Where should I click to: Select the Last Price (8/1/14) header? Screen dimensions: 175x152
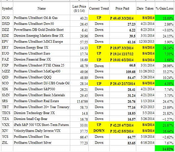tap(79, 8)
